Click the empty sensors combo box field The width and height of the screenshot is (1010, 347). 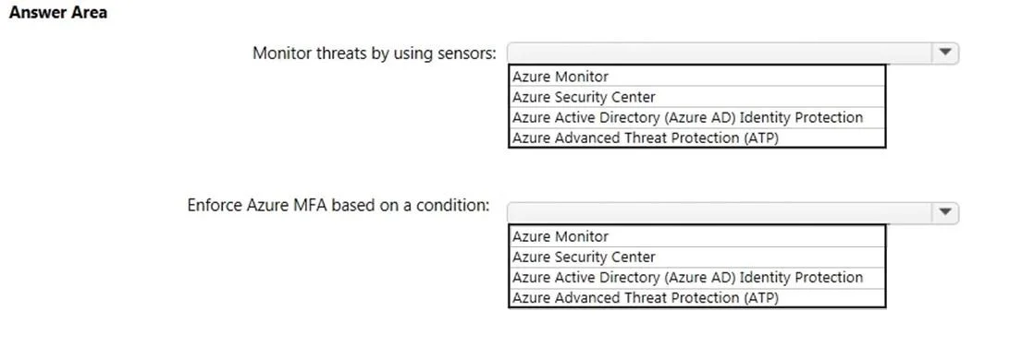(x=720, y=53)
